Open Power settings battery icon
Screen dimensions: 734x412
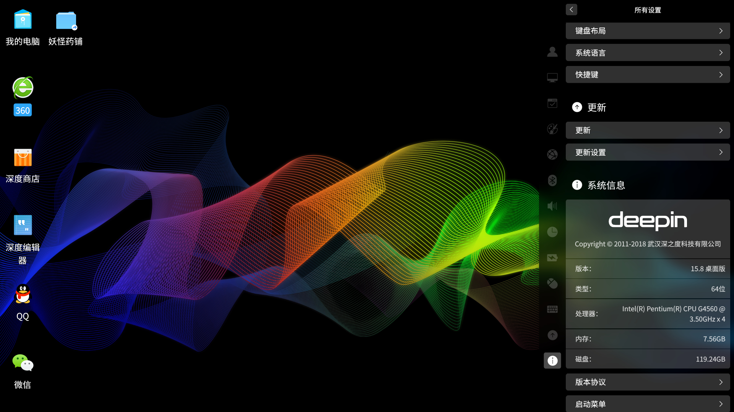pos(552,258)
